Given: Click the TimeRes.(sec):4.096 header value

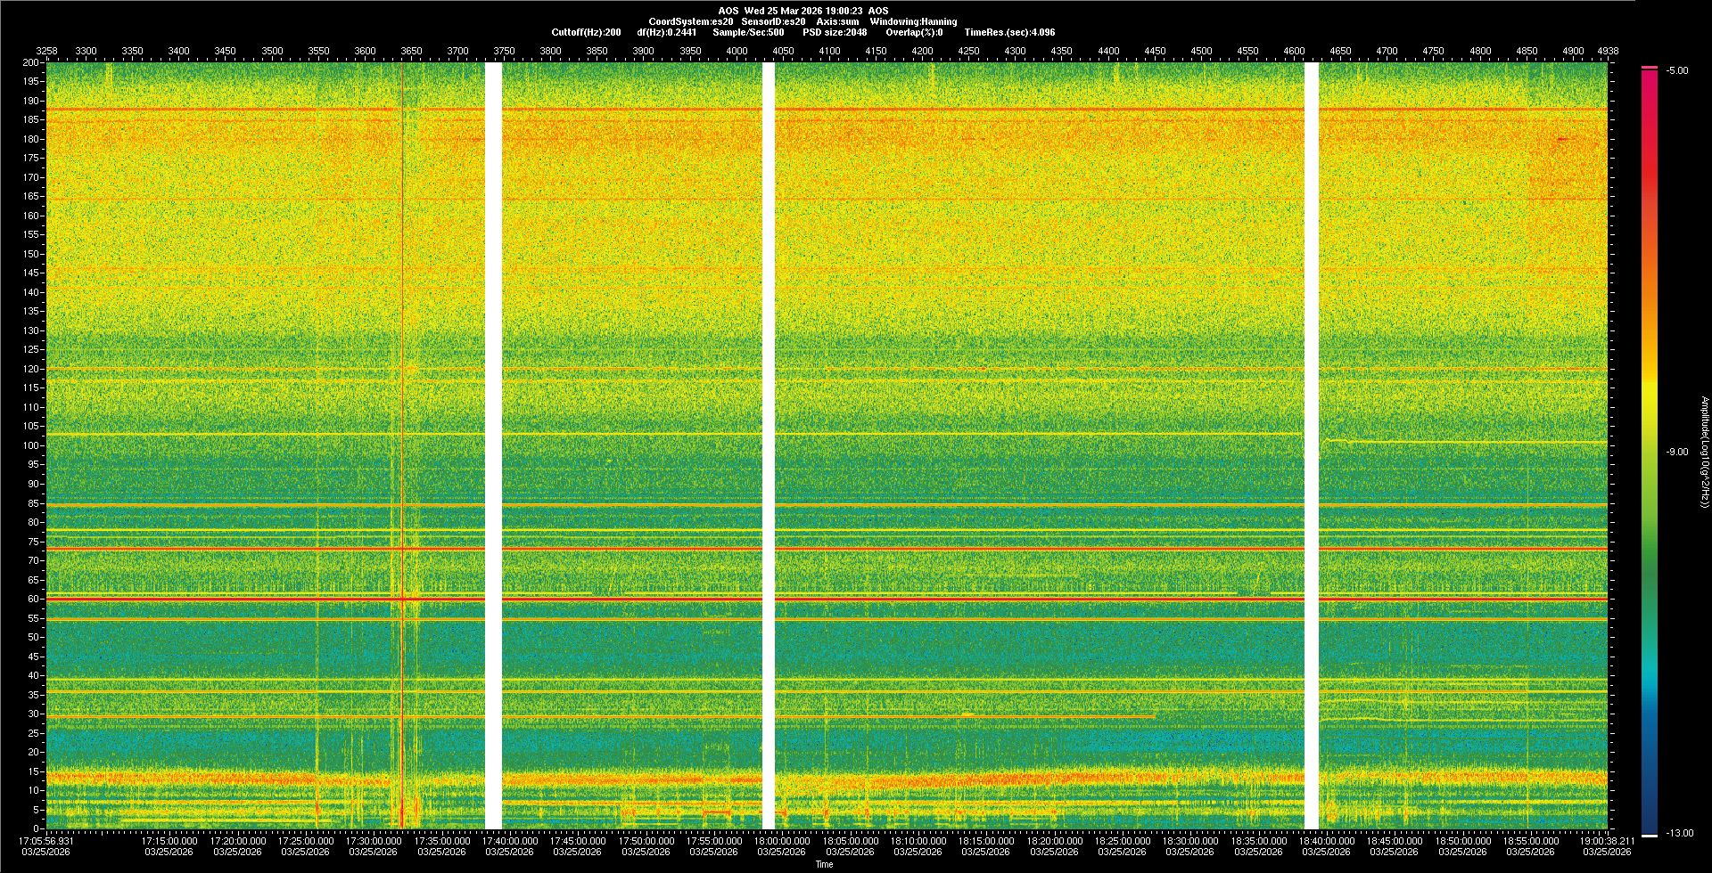Looking at the screenshot, I should point(1009,32).
